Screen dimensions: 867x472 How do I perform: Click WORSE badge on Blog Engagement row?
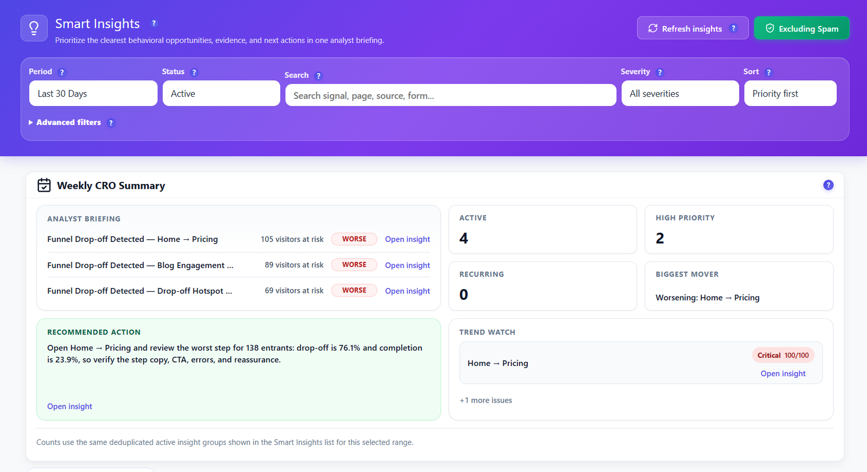click(x=354, y=265)
